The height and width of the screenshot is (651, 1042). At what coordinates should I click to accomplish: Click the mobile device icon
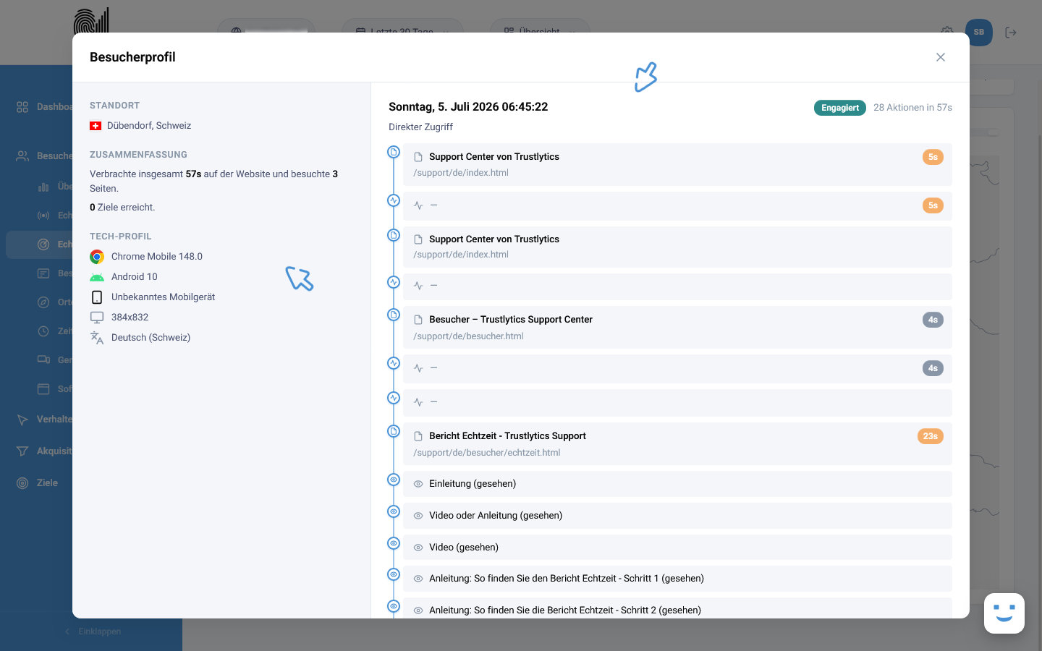[97, 297]
